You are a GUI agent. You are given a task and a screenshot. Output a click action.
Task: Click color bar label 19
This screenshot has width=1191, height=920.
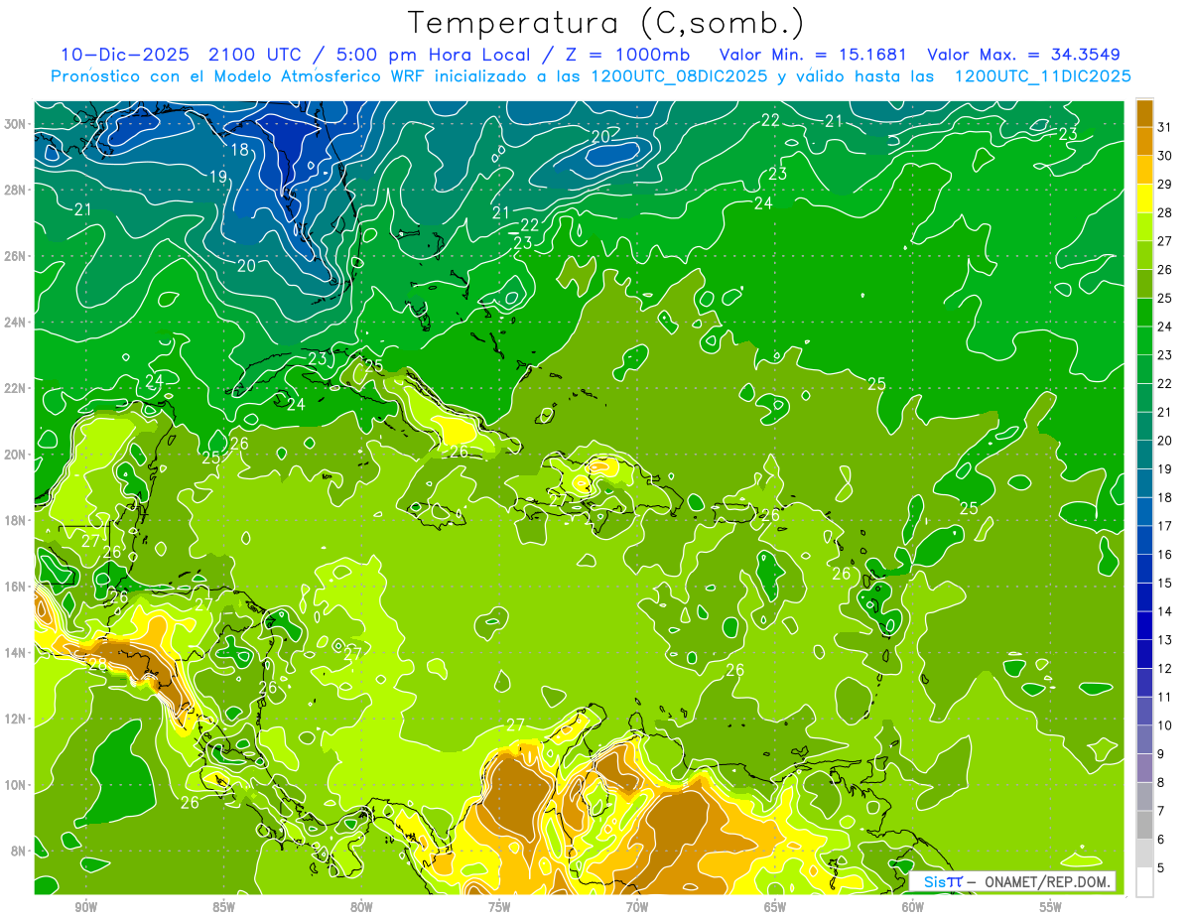click(x=1165, y=468)
